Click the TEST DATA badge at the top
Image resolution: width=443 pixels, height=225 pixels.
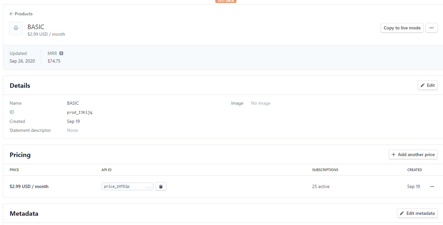click(x=226, y=1)
